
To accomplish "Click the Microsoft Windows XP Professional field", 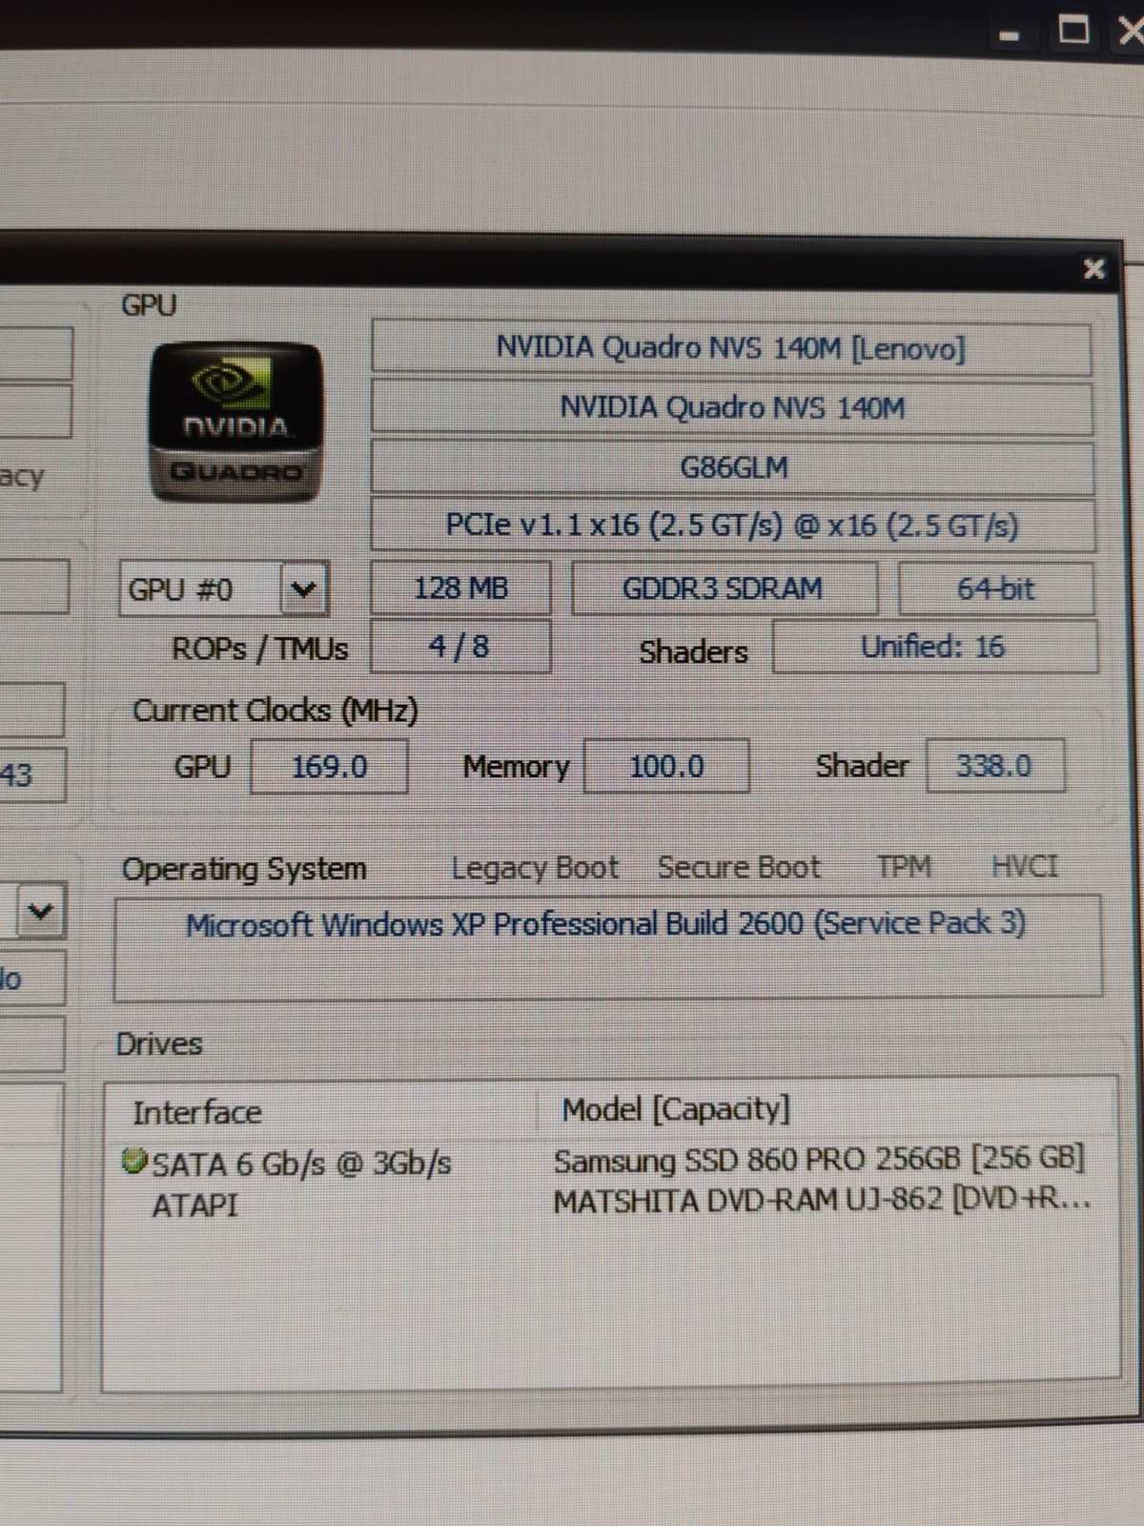I will pos(607,947).
